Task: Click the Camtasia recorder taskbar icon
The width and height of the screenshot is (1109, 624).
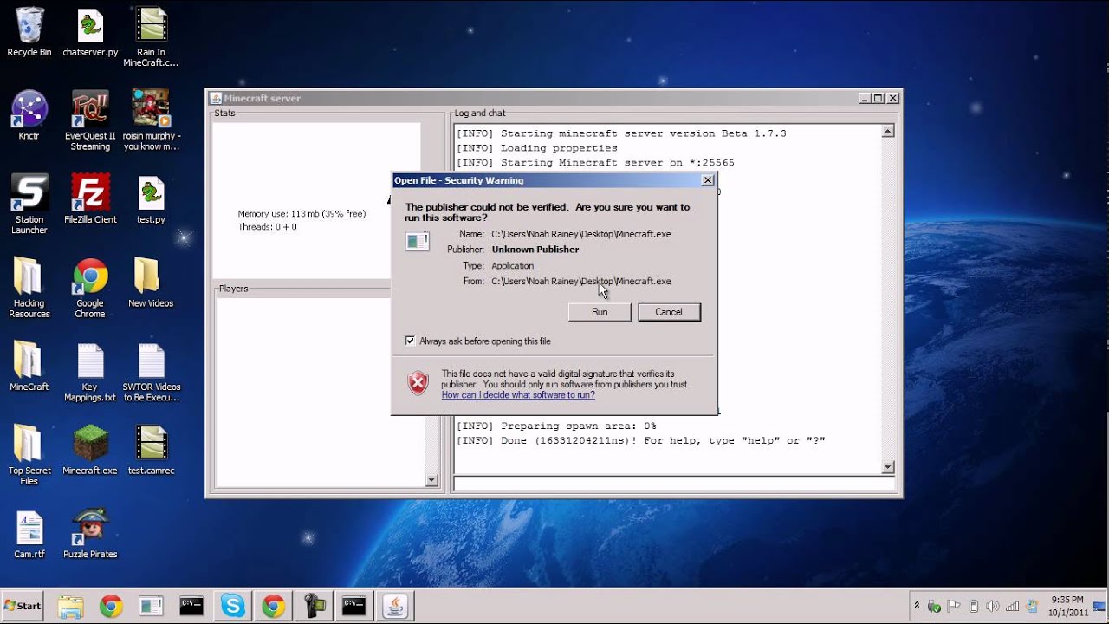Action: (314, 607)
